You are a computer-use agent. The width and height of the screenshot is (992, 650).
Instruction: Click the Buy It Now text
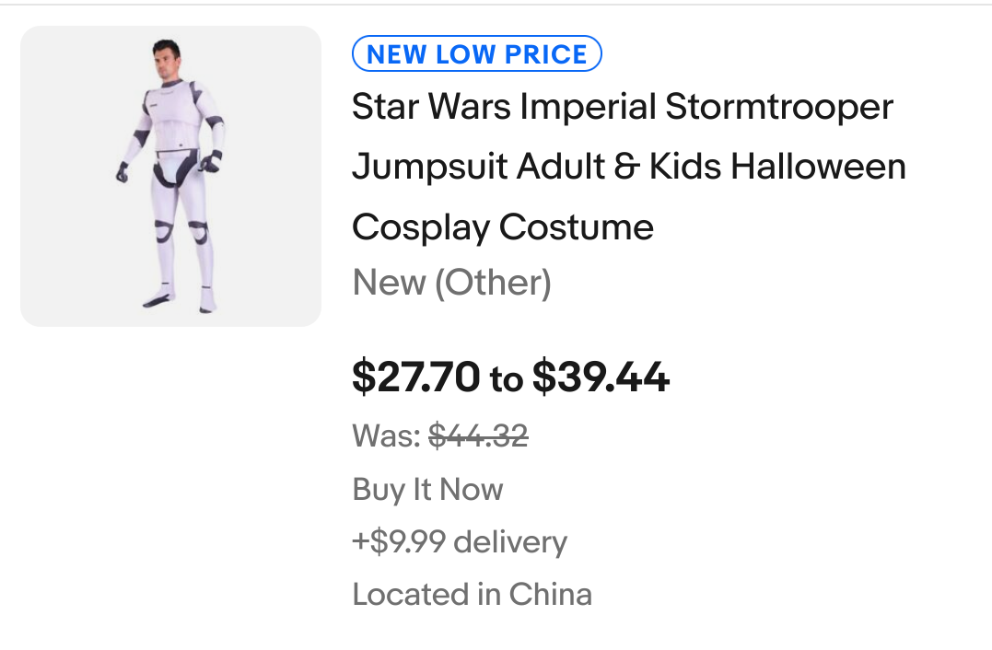point(427,489)
